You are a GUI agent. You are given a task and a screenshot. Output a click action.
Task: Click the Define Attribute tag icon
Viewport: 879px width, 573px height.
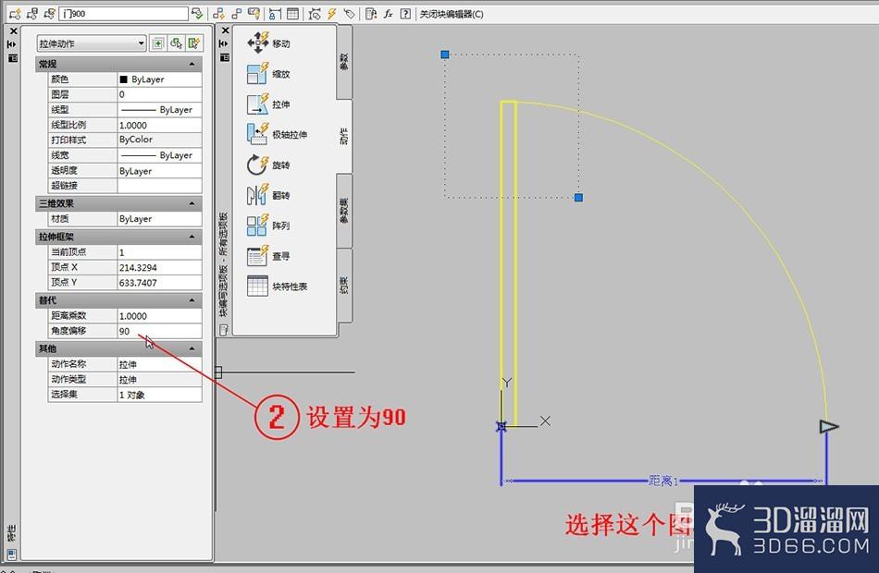(x=349, y=14)
